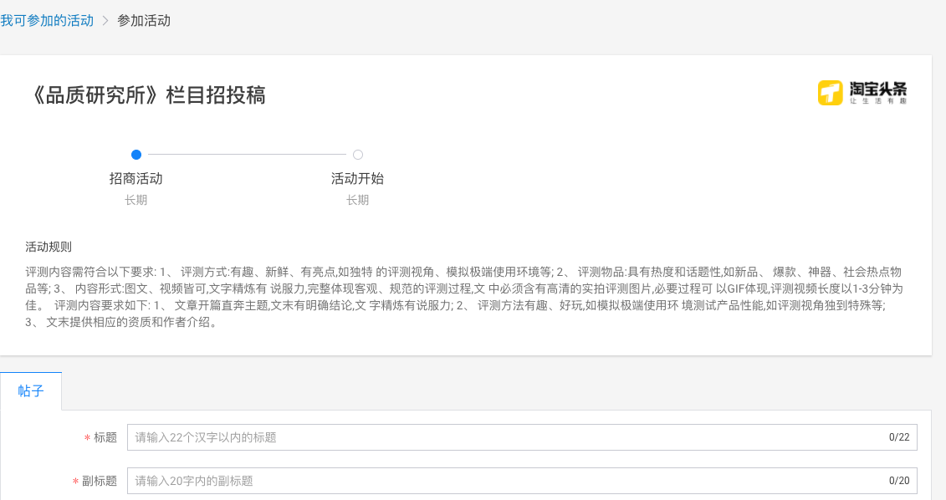Viewport: 946px width, 500px height.
Task: Click the 活动开始 step label
Action: click(x=358, y=178)
